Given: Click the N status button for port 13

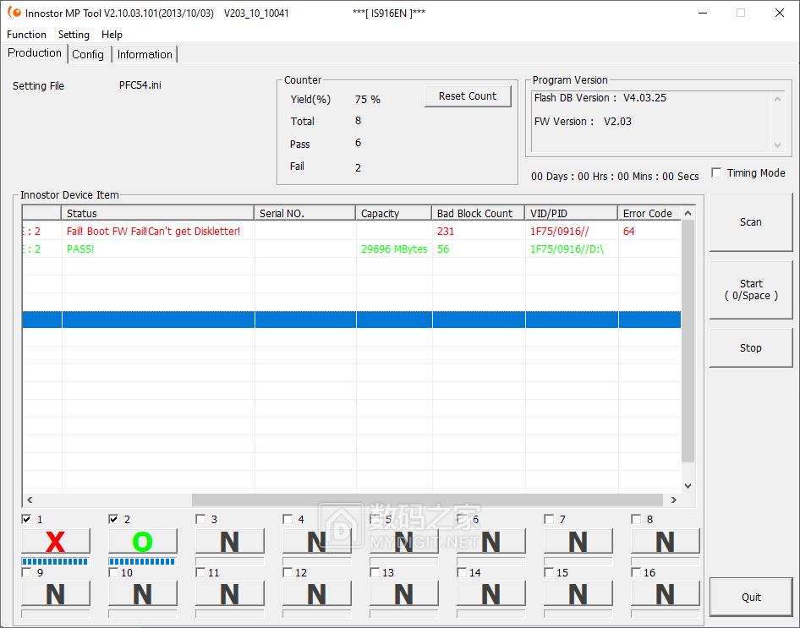Looking at the screenshot, I should (x=404, y=594).
